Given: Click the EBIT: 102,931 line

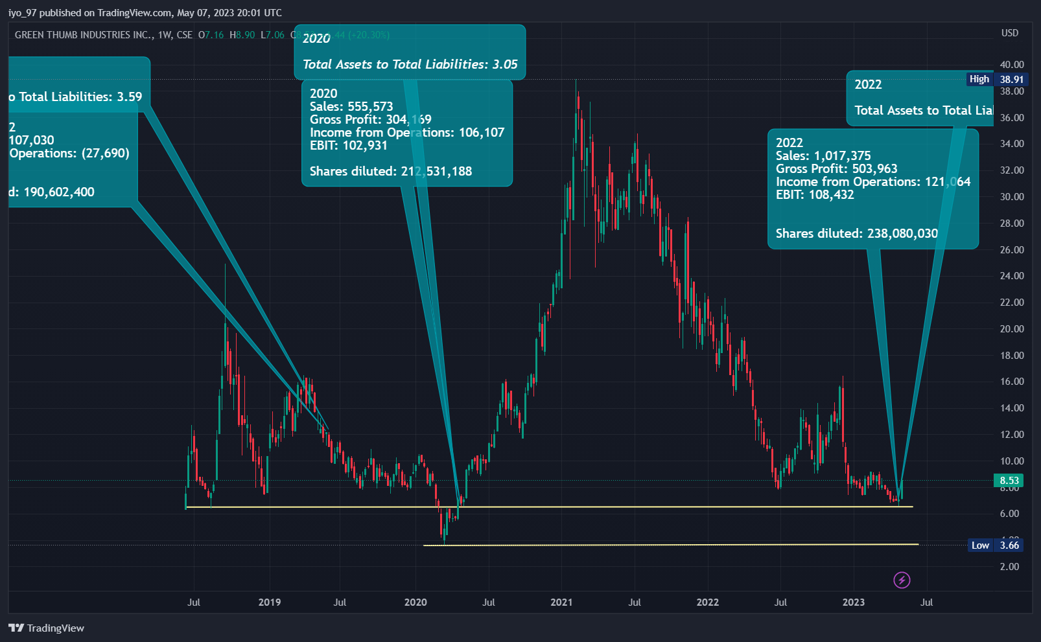Looking at the screenshot, I should point(348,145).
